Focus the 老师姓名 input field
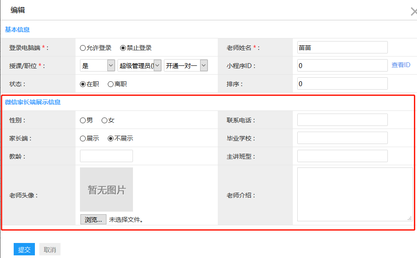 point(342,47)
